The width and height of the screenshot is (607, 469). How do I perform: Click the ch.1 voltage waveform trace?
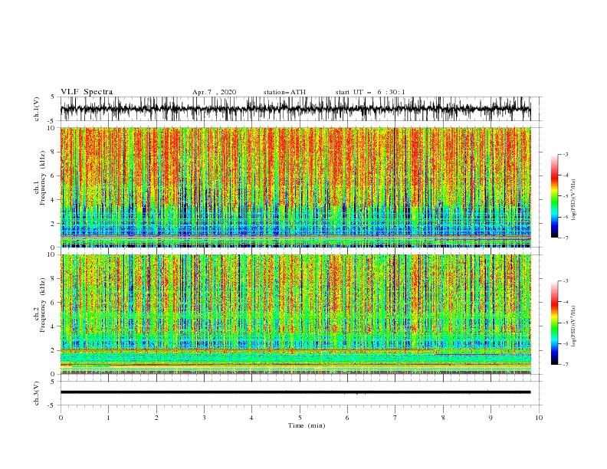click(295, 109)
